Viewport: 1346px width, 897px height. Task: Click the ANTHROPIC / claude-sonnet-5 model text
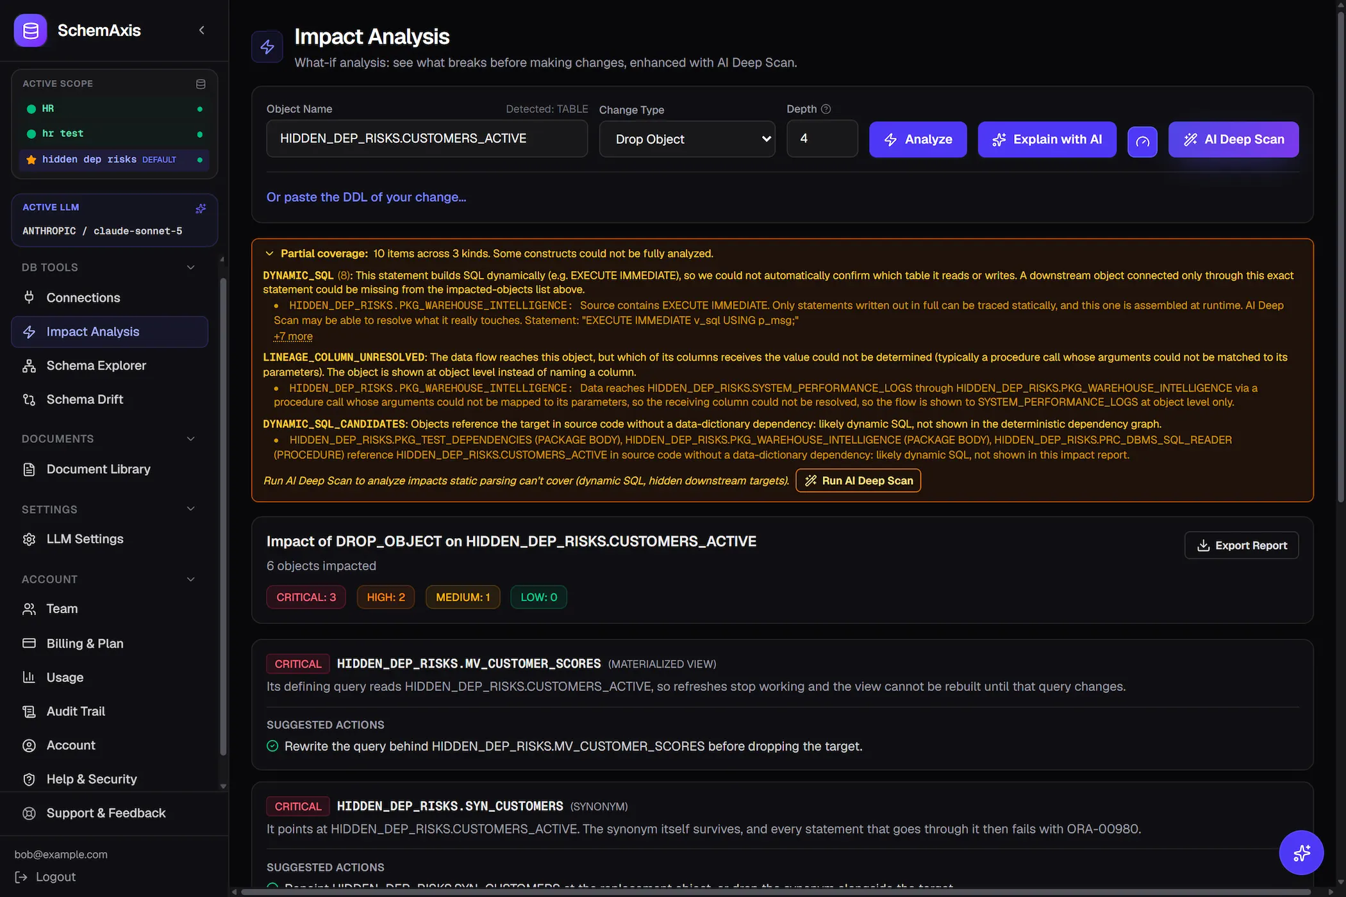[103, 231]
